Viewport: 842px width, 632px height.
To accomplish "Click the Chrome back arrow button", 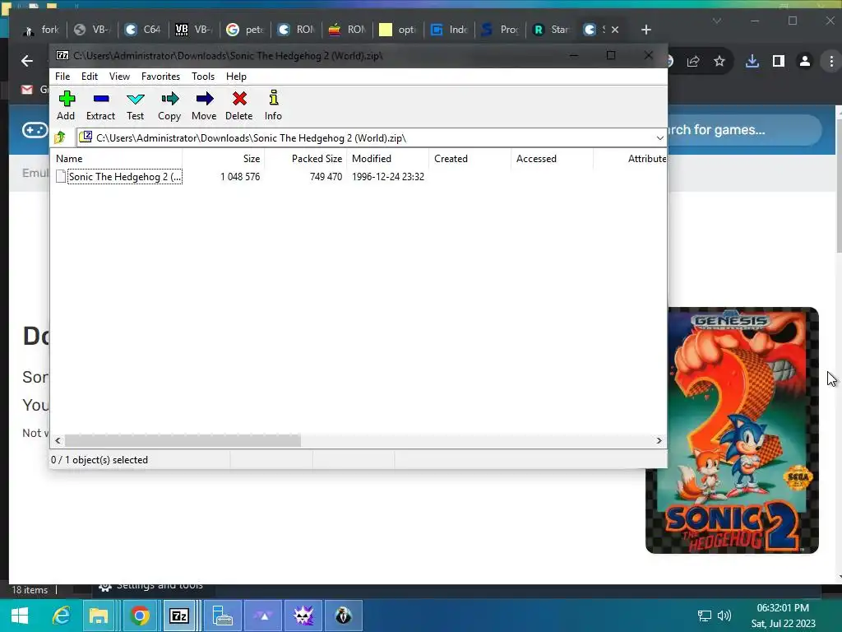I will pos(27,61).
